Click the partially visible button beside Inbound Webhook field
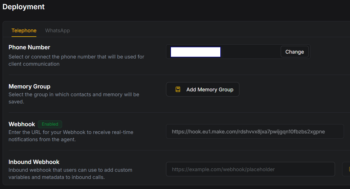350x189 pixels. (346, 169)
